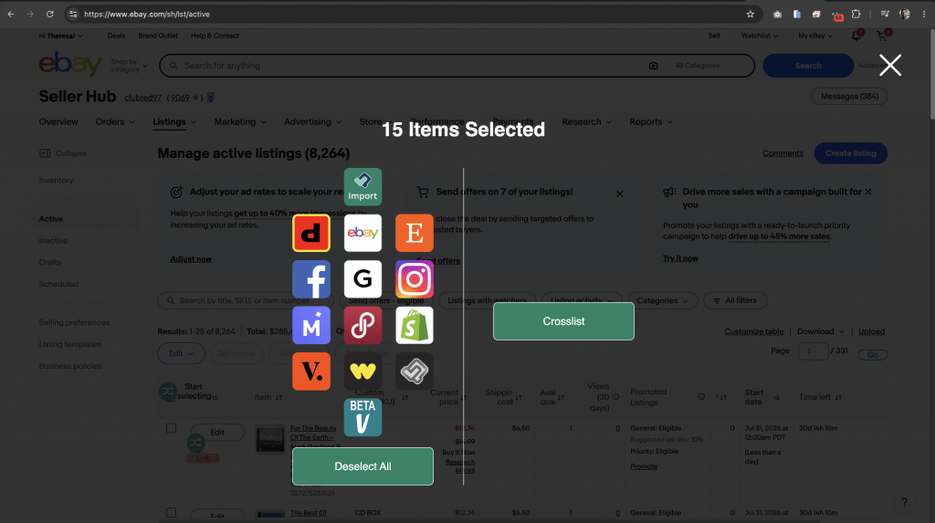The height and width of the screenshot is (523, 935).
Task: Click the Try it now link
Action: click(680, 258)
